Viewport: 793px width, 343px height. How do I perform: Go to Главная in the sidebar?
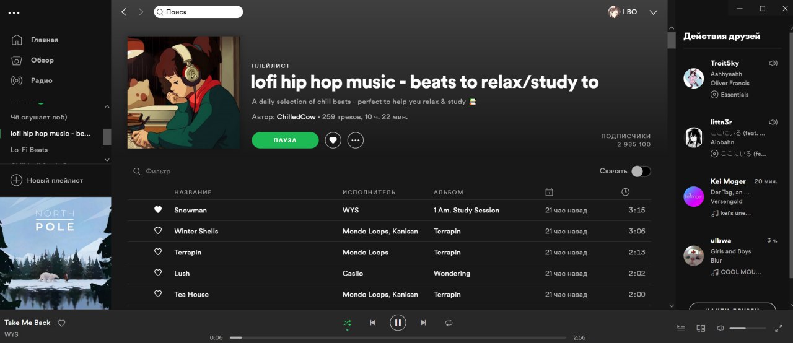pos(45,40)
